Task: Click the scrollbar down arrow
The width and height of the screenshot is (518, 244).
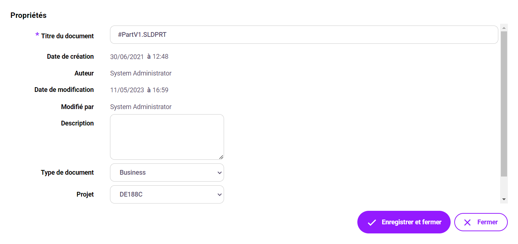Action: tap(504, 199)
